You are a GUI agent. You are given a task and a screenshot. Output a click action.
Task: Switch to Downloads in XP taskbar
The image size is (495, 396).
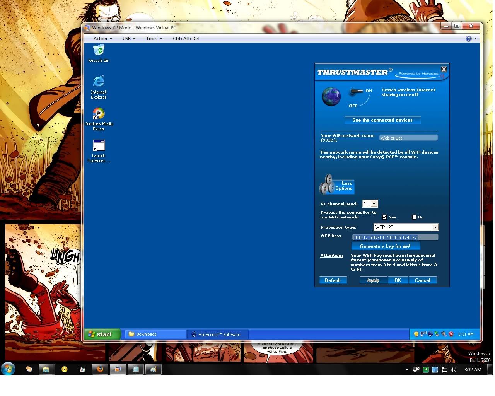(155, 334)
